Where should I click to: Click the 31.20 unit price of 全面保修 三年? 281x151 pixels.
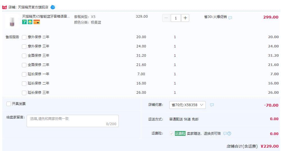point(141,56)
